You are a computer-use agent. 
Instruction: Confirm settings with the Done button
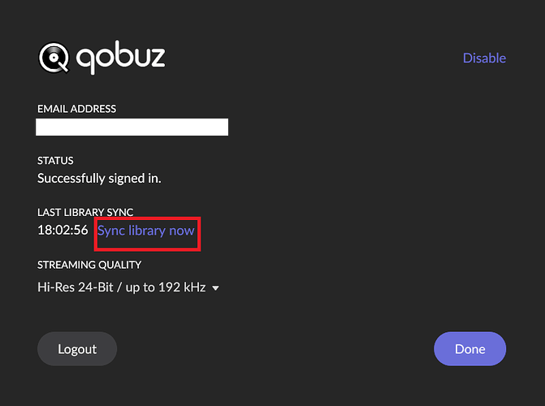[x=469, y=349]
